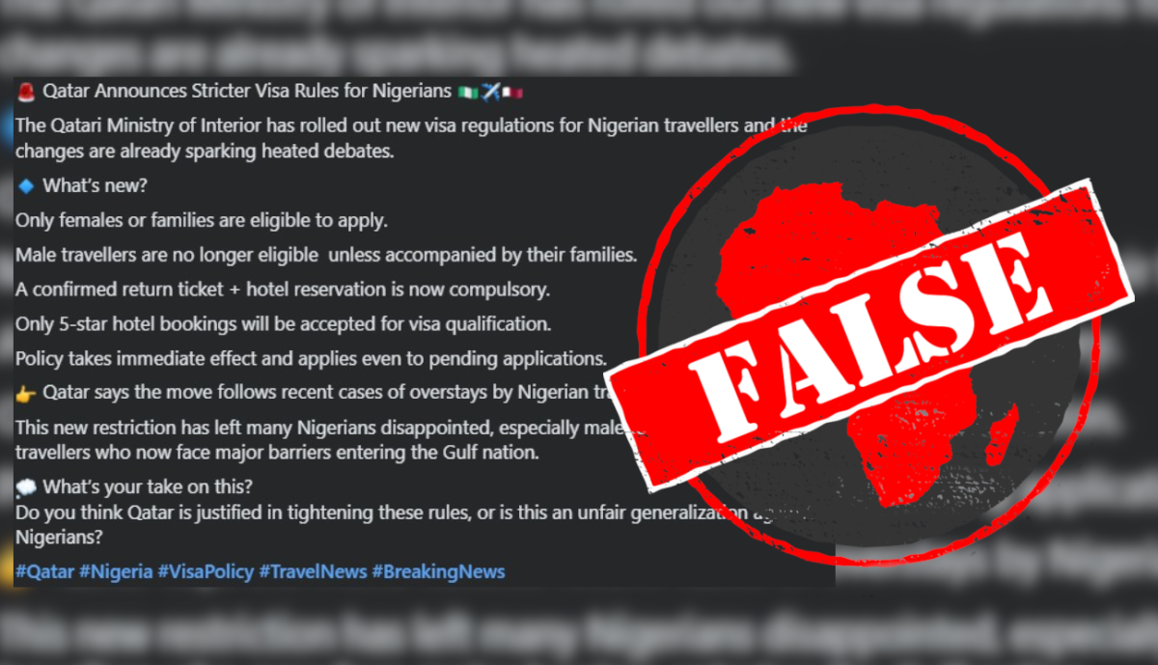Screen dimensions: 1158x665
Task: Click the red siren emoji before the headline
Action: tap(25, 93)
